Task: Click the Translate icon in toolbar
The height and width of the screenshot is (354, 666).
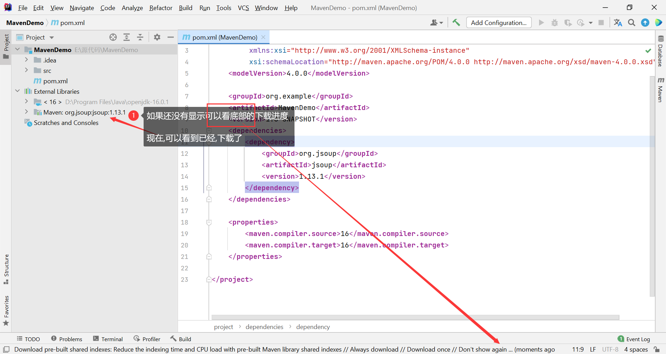Action: [x=618, y=23]
